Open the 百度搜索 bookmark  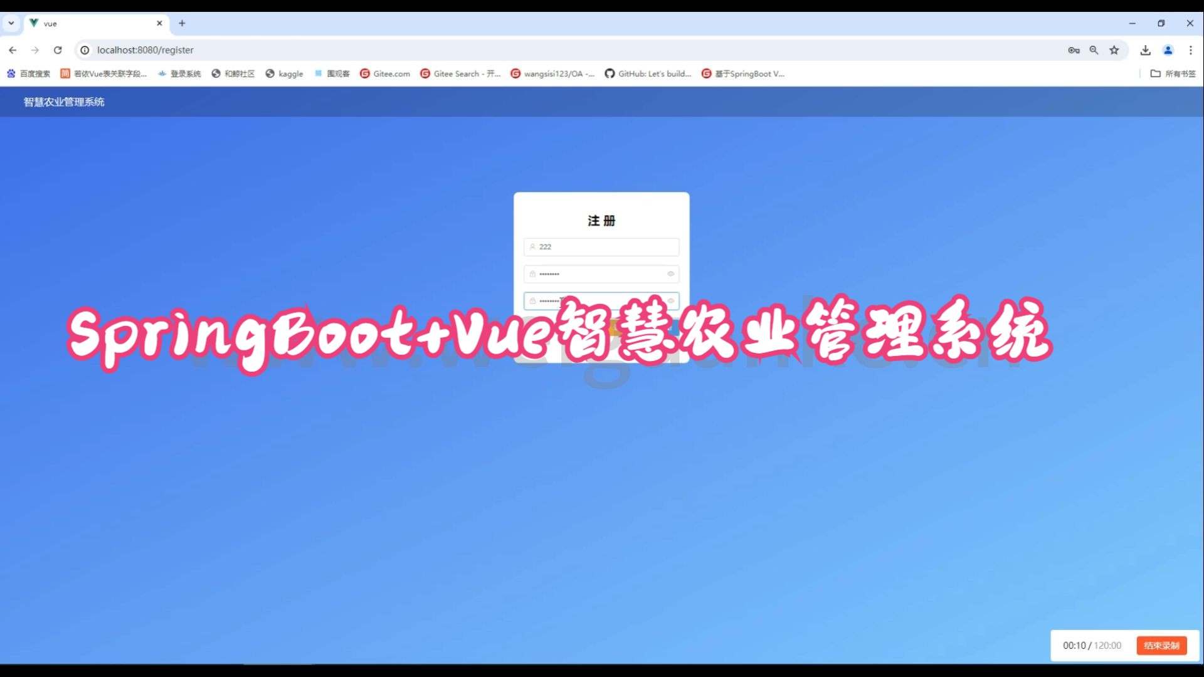(x=29, y=74)
